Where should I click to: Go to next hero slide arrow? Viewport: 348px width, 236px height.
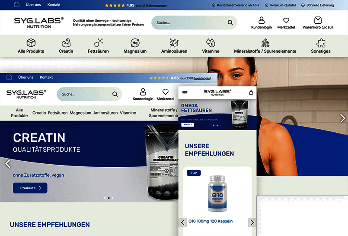tap(342, 118)
